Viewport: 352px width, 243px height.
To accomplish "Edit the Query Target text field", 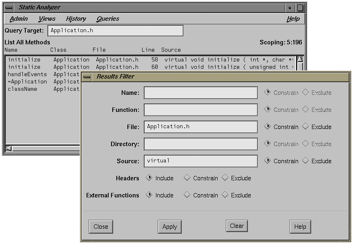I will (x=115, y=30).
